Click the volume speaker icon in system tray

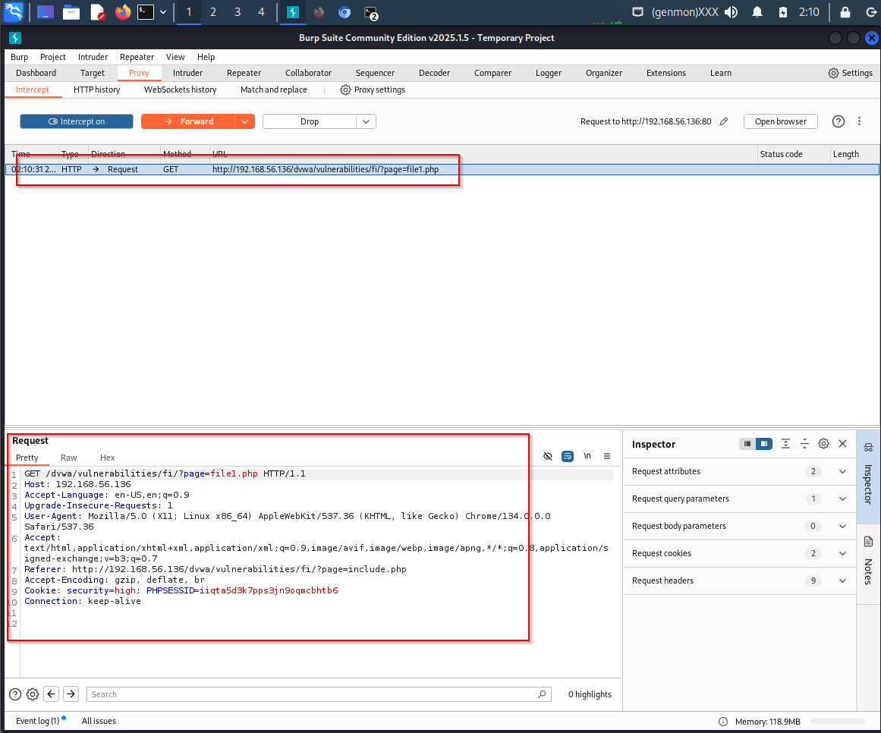(x=731, y=12)
